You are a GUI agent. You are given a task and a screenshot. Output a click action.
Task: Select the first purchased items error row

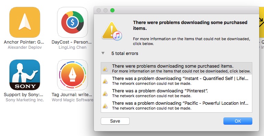[176, 68]
